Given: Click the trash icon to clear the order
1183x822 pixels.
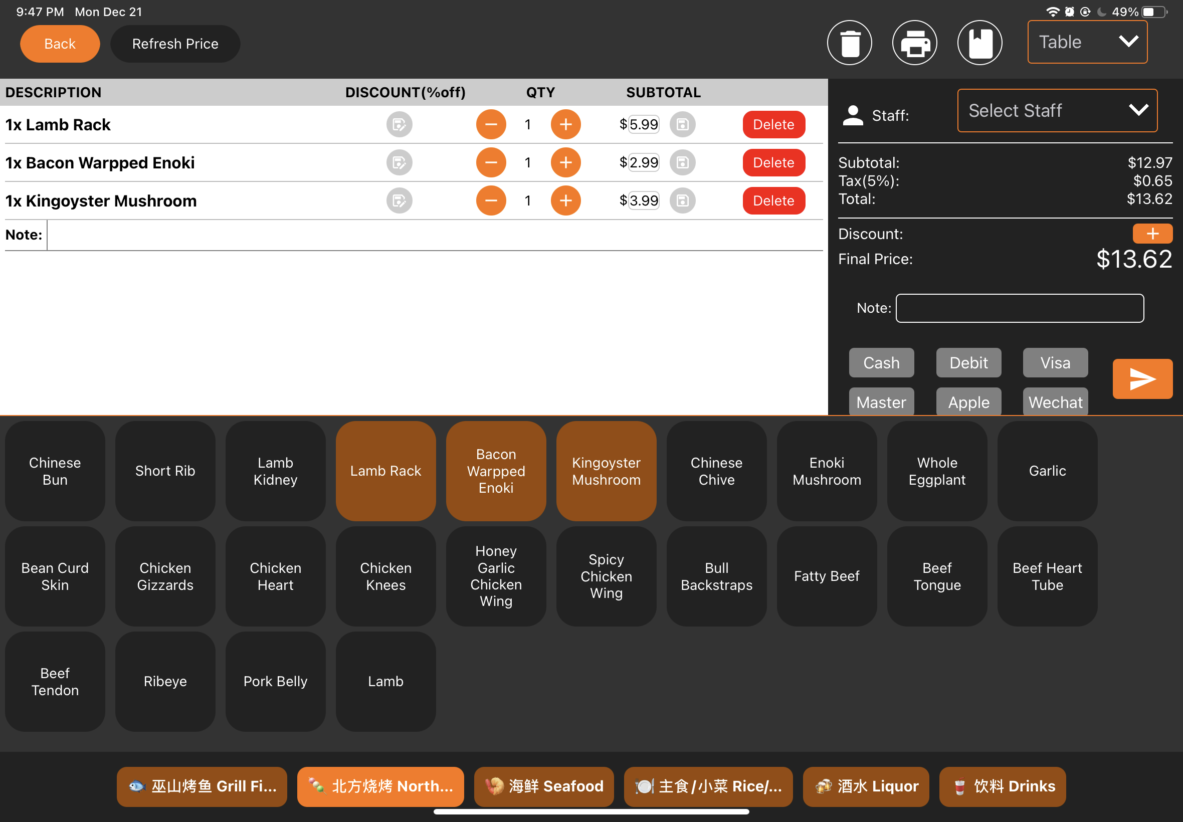Looking at the screenshot, I should 850,43.
